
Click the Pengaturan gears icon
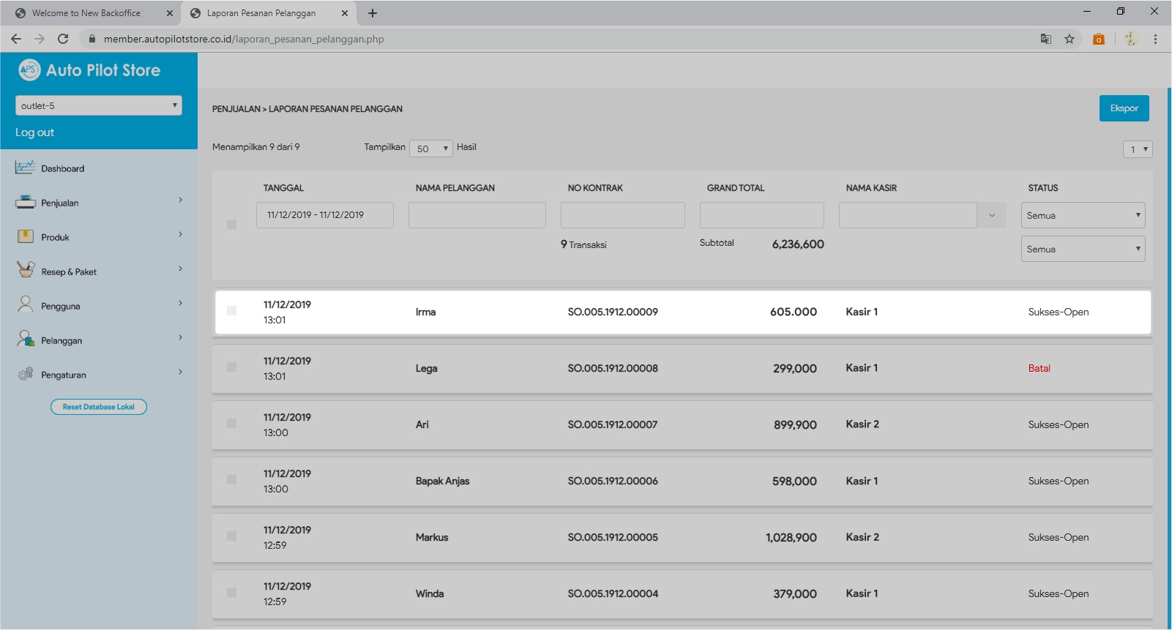pyautogui.click(x=25, y=374)
